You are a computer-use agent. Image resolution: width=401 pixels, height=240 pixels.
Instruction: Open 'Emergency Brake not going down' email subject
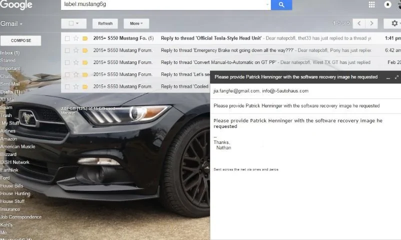[x=227, y=50]
